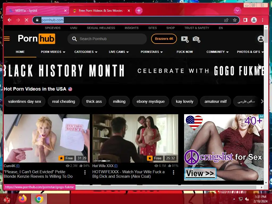Open options menu for Hot Wife XXX video
This screenshot has height=204, width=272.
(173, 172)
